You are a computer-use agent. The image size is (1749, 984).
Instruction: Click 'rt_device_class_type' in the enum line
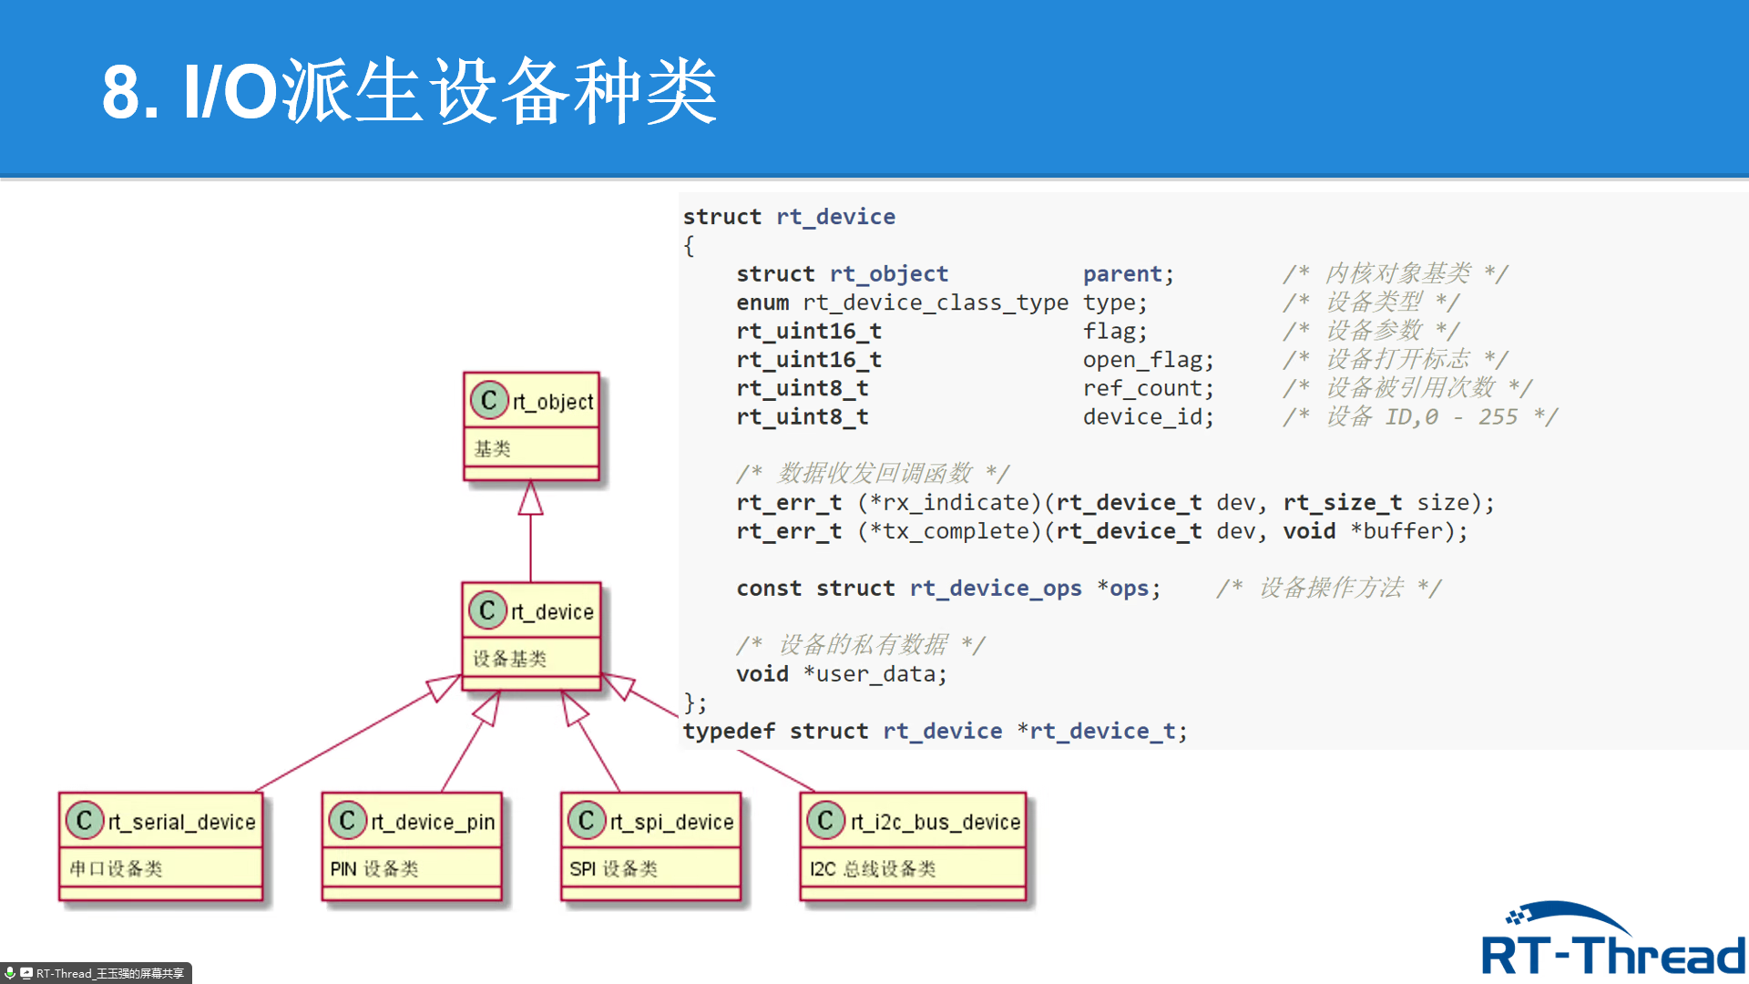[936, 302]
